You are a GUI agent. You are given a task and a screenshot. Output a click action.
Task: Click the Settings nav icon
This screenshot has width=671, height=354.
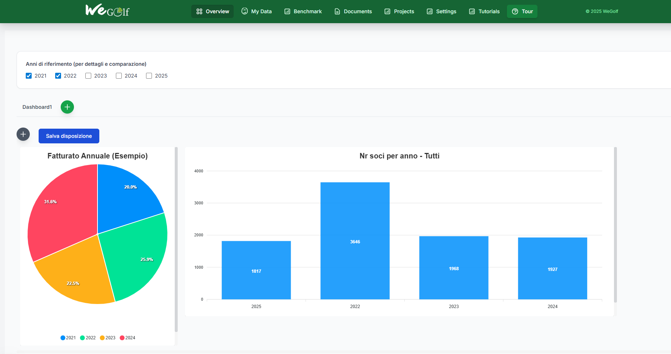[x=430, y=11]
